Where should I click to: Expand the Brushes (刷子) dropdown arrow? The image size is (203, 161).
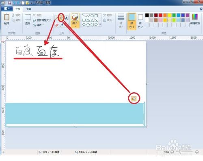pyautogui.click(x=75, y=26)
